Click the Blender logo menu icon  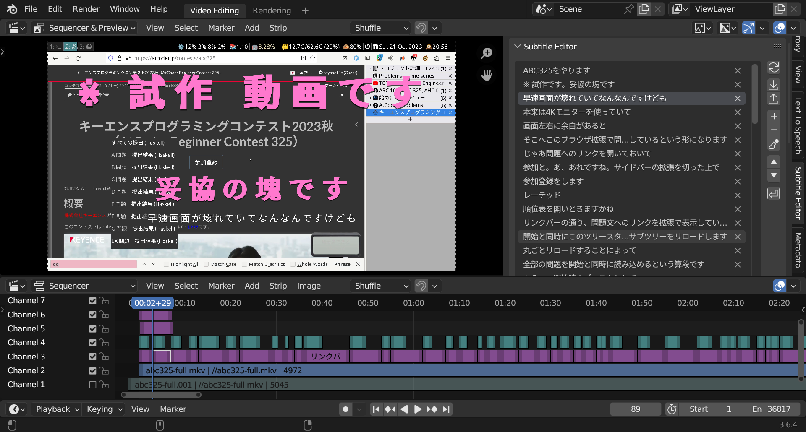pyautogui.click(x=12, y=9)
